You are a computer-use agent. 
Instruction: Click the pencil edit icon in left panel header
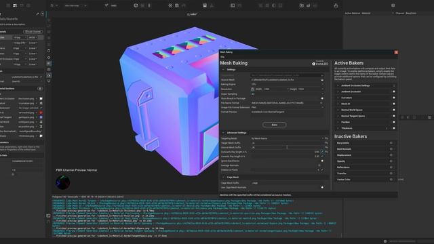[37, 14]
